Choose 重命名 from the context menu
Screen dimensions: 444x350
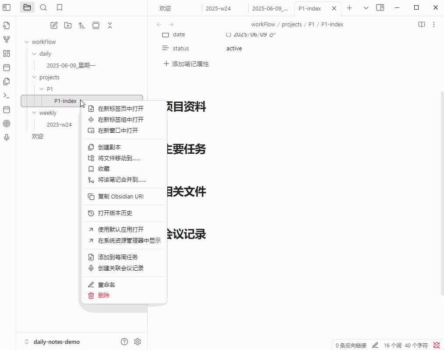106,284
